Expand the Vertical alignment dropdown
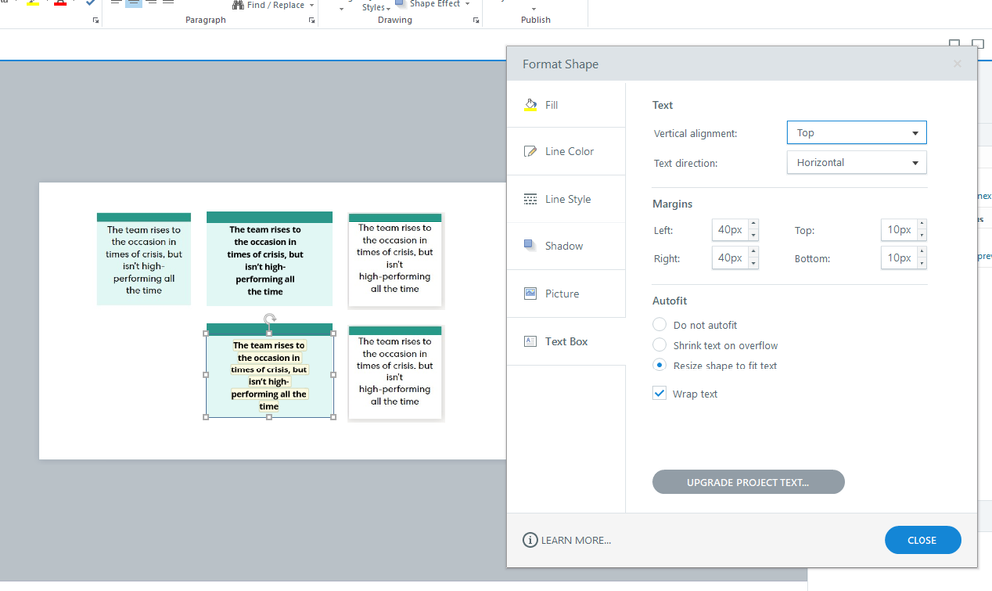The height and width of the screenshot is (591, 992). (856, 133)
